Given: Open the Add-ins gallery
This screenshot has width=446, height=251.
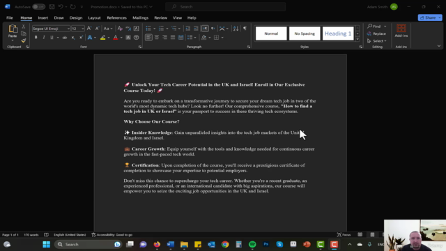Looking at the screenshot, I should pyautogui.click(x=401, y=31).
